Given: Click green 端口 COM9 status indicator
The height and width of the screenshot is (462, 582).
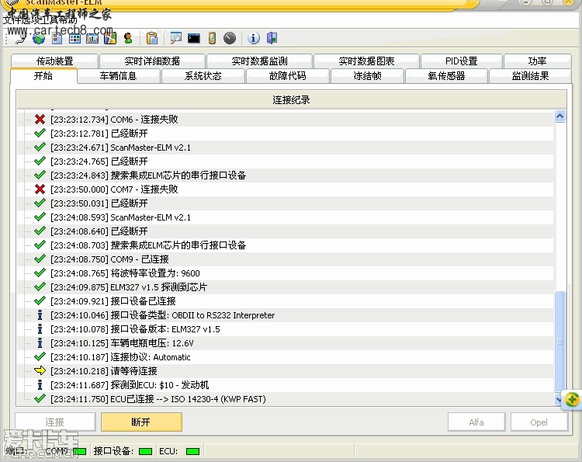Looking at the screenshot, I should [x=80, y=451].
